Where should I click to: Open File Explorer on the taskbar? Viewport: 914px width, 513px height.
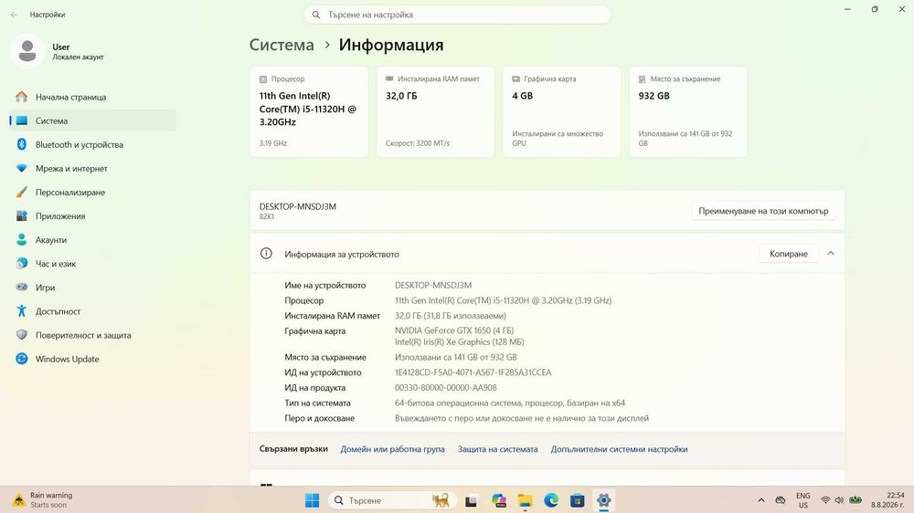point(526,500)
